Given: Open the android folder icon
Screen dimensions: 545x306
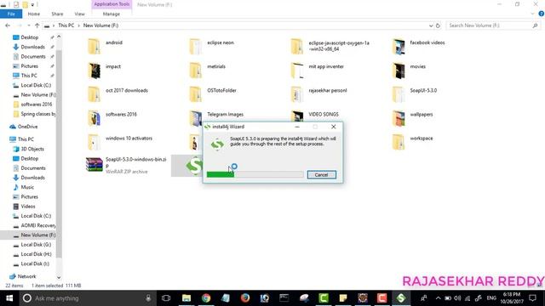Looking at the screenshot, I should tap(94, 47).
